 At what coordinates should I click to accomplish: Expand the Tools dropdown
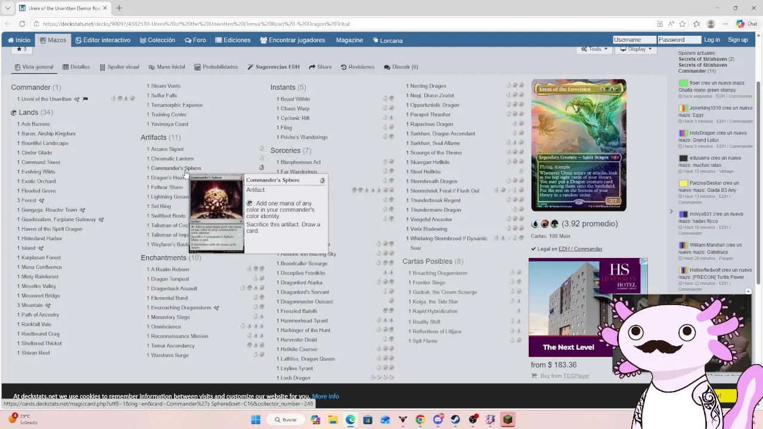[594, 49]
